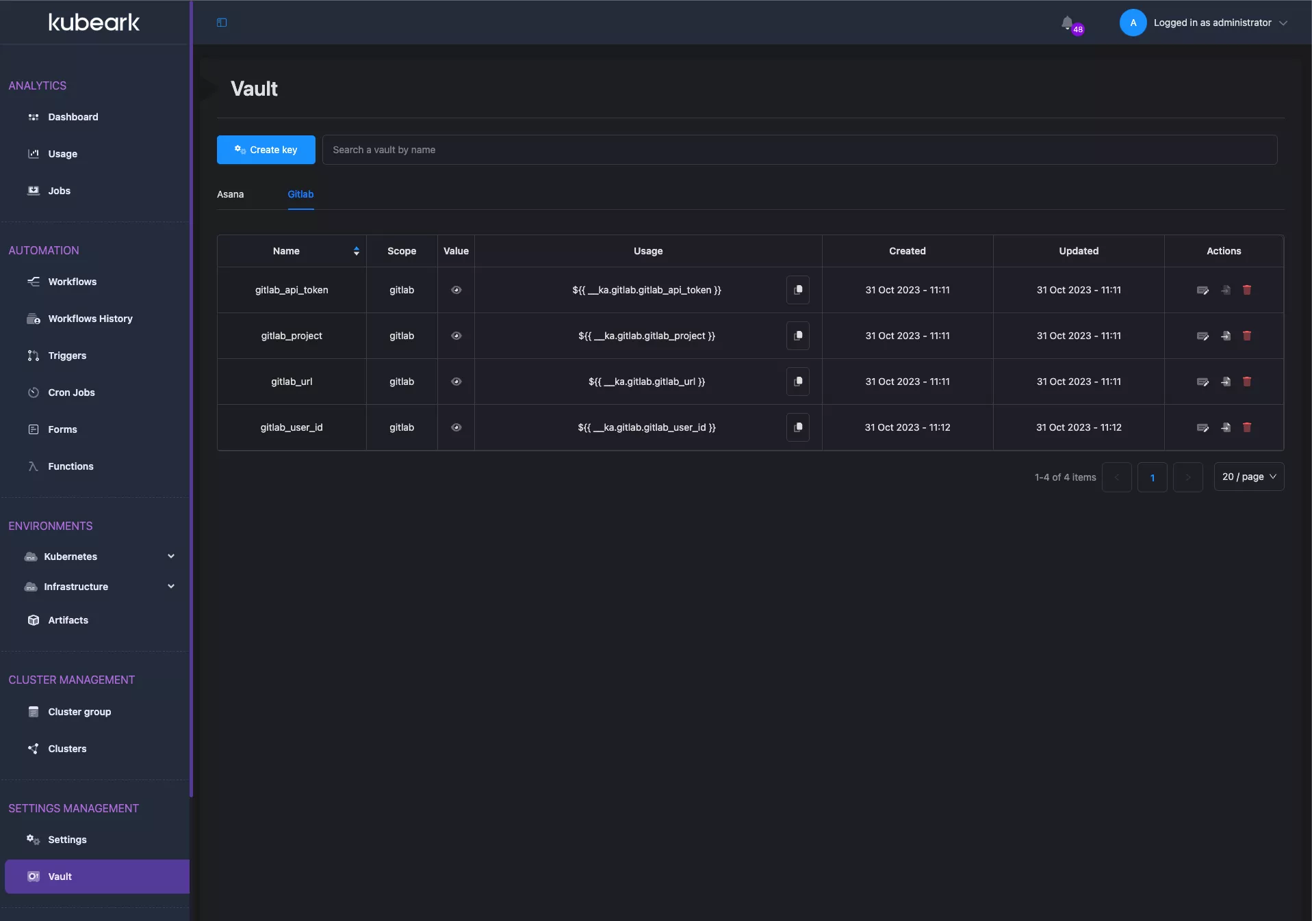This screenshot has width=1312, height=921.
Task: Delete the gitlab_user_id key
Action: pyautogui.click(x=1246, y=427)
